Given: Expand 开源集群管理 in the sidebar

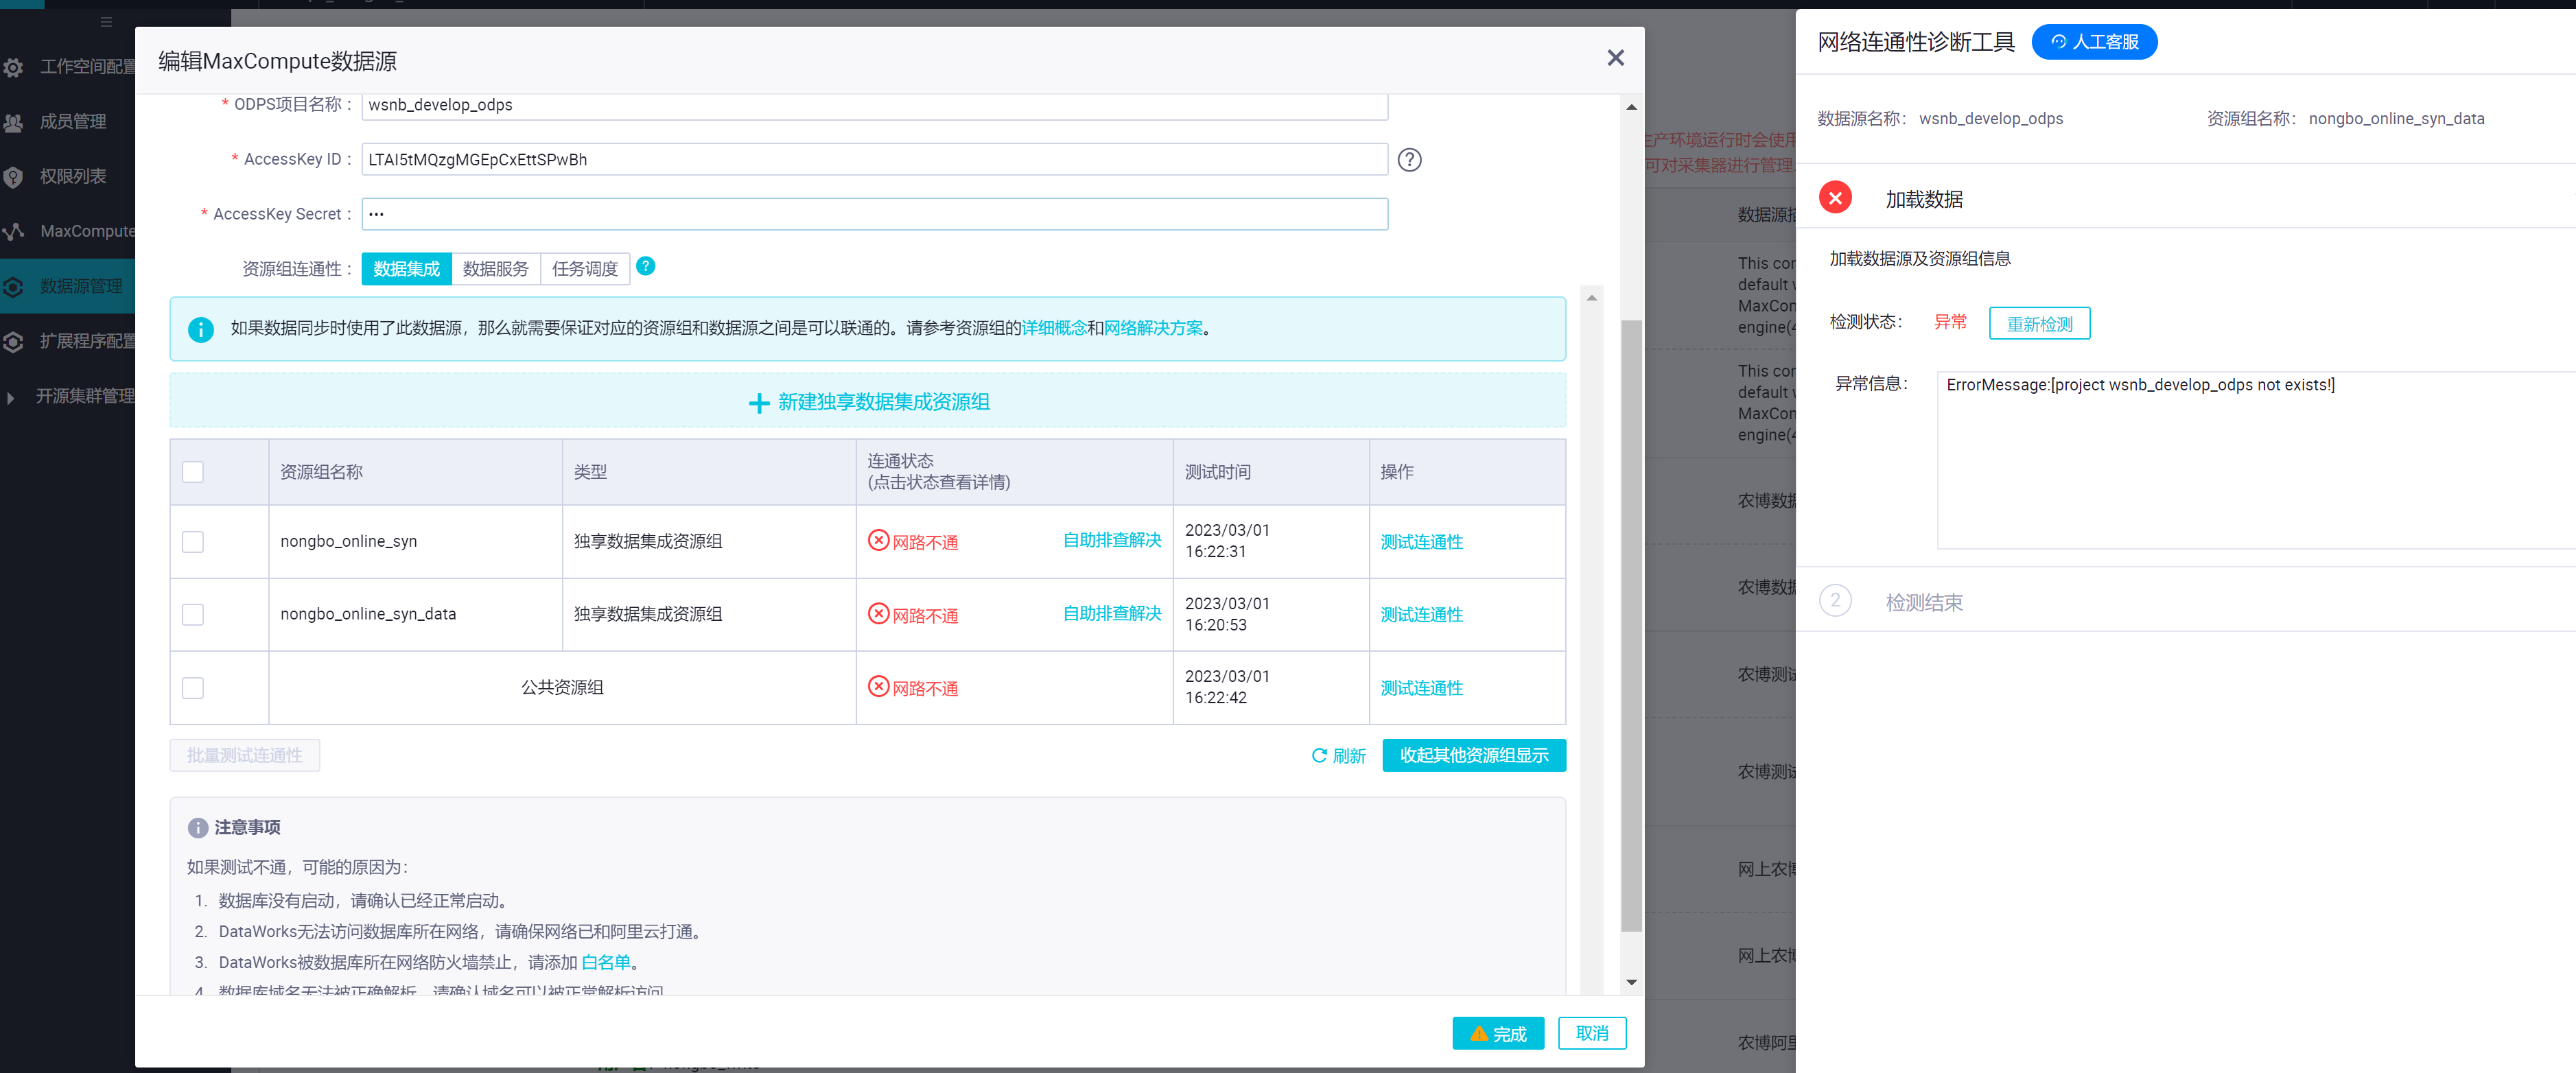Looking at the screenshot, I should click(x=11, y=398).
